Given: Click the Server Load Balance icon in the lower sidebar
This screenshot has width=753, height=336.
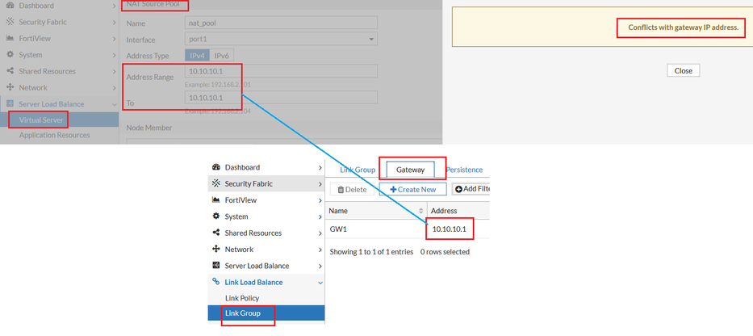Looking at the screenshot, I should (x=216, y=266).
